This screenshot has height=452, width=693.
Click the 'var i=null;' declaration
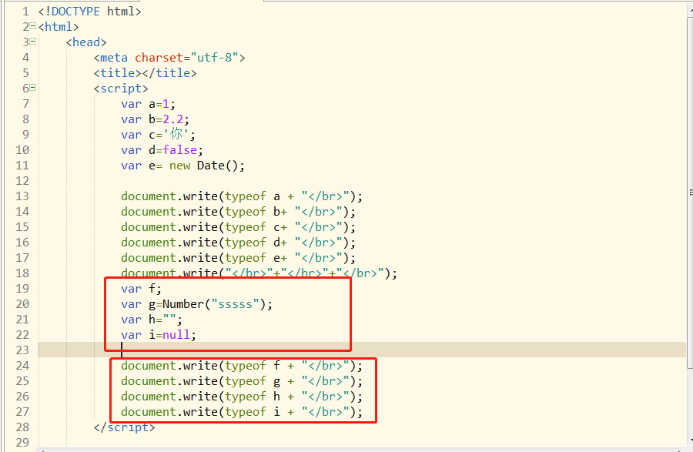click(158, 335)
